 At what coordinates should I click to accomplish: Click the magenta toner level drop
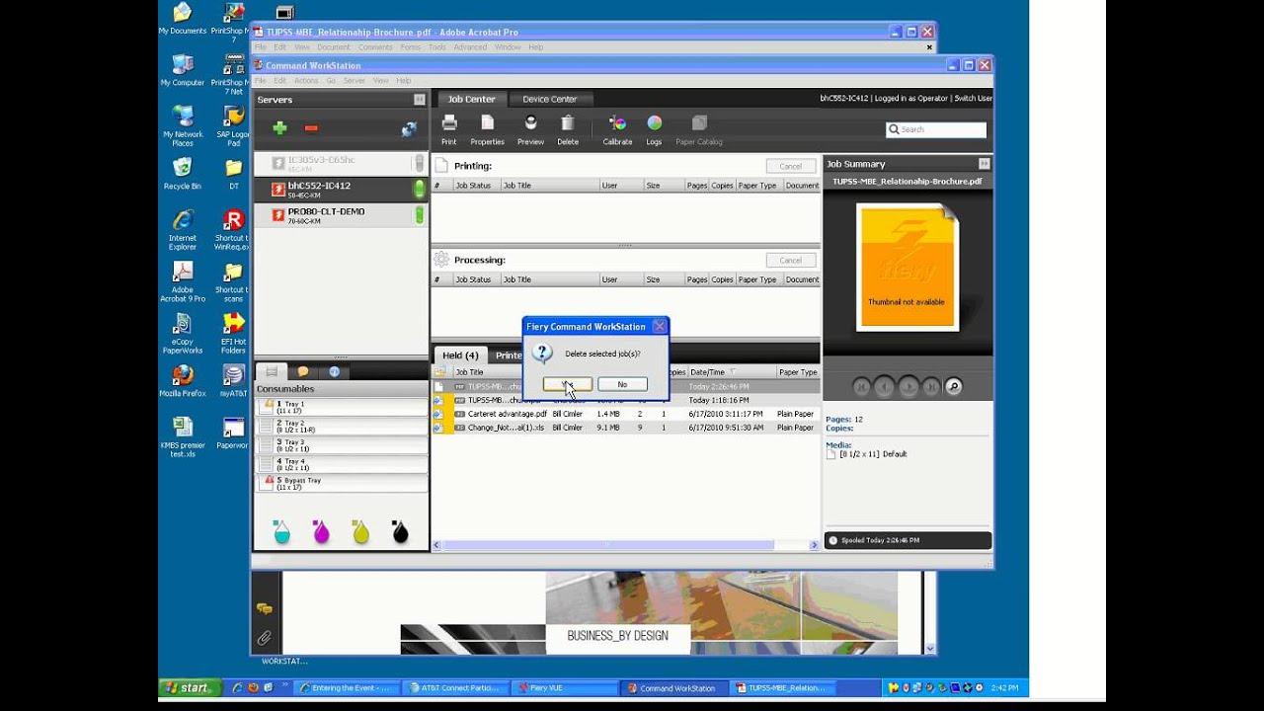321,532
